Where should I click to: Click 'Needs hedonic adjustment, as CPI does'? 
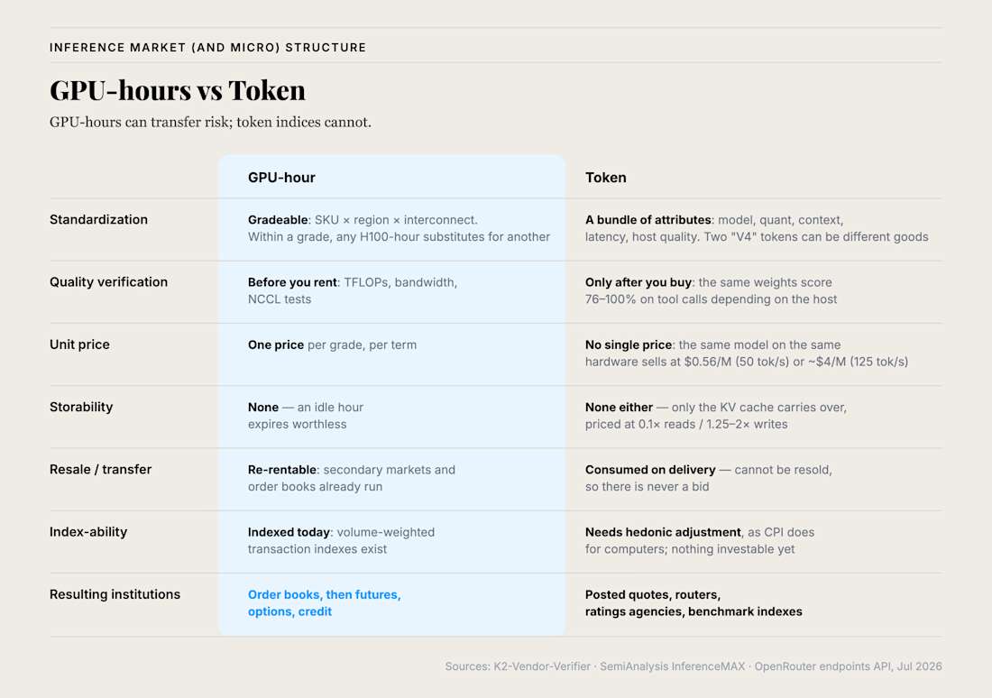pos(700,533)
